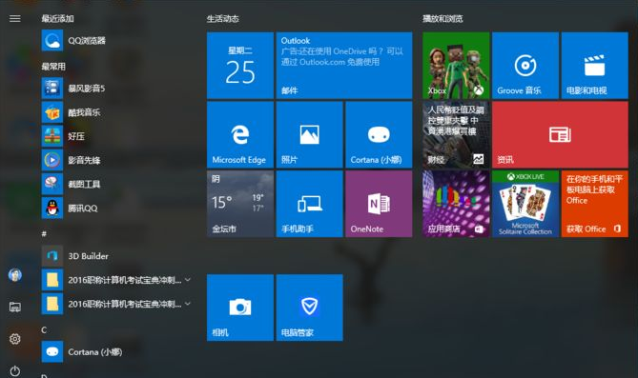This screenshot has width=638, height=378.
Task: Open the 电脑管家 tile
Action: click(310, 308)
